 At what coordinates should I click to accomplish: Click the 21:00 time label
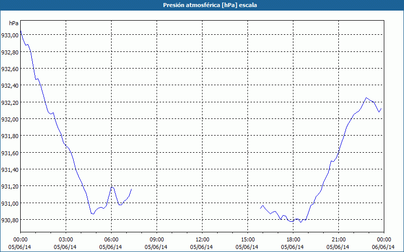tap(338, 240)
